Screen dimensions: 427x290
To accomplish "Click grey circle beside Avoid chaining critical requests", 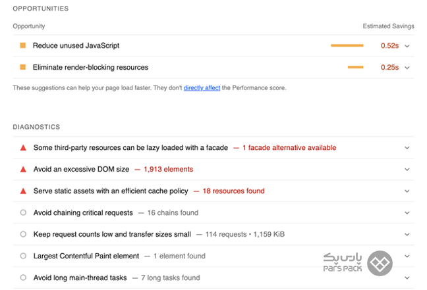I will coord(23,212).
